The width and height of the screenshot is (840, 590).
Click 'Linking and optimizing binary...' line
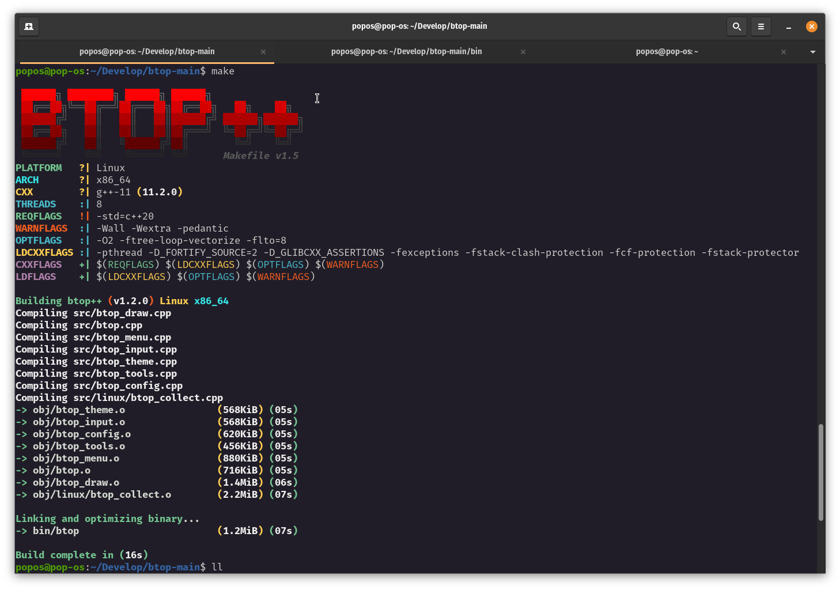pos(108,519)
